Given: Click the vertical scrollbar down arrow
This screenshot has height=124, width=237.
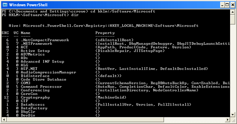Looking at the screenshot, I should pyautogui.click(x=232, y=115).
